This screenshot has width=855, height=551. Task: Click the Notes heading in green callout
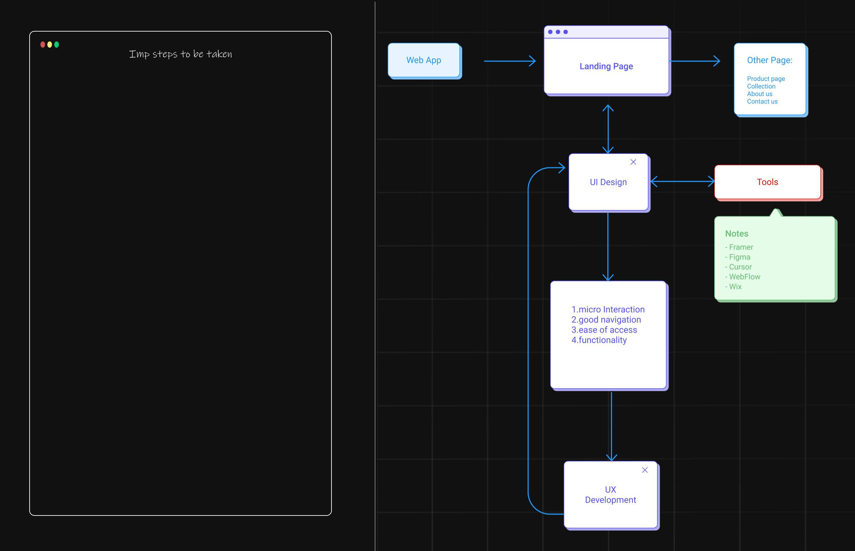(x=737, y=234)
